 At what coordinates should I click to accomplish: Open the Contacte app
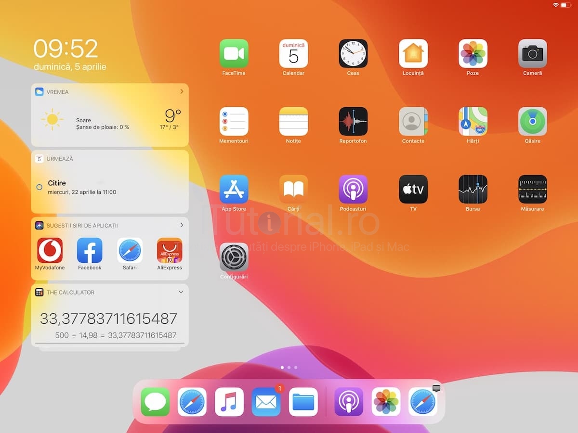click(413, 121)
